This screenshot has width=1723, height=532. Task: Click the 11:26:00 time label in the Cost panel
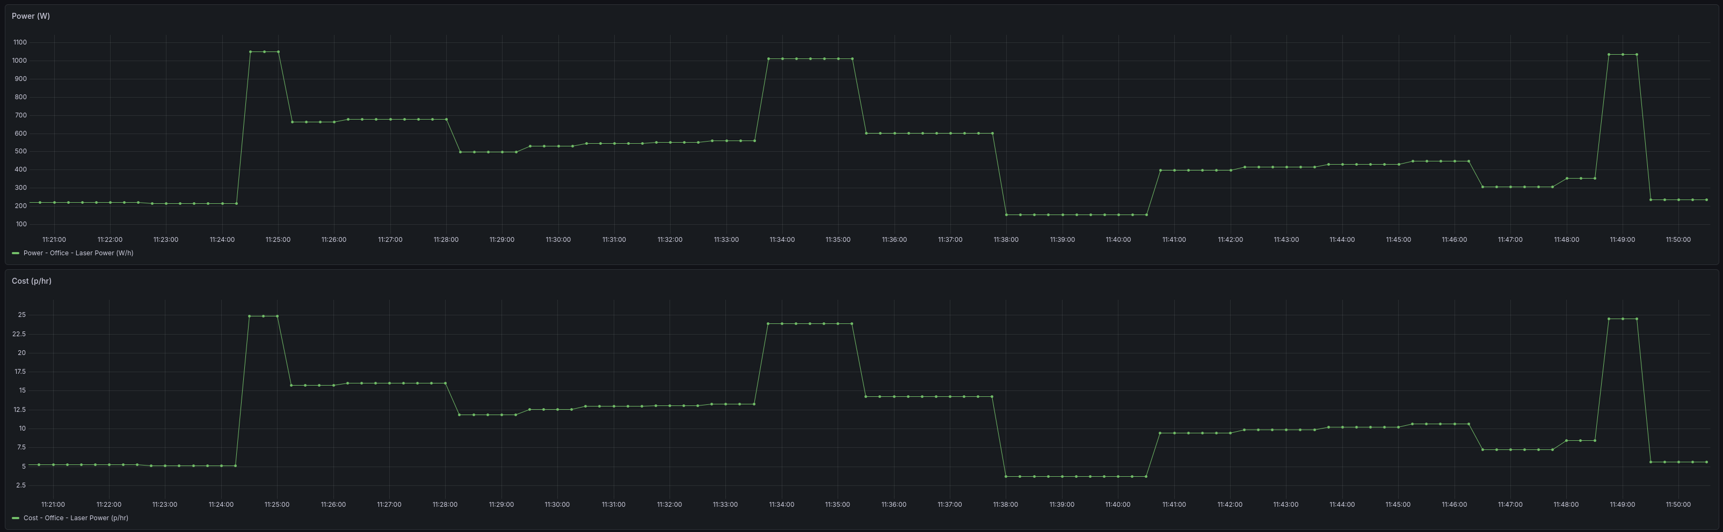coord(333,505)
